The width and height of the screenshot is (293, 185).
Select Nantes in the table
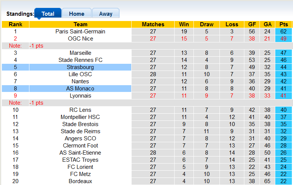coord(80,81)
